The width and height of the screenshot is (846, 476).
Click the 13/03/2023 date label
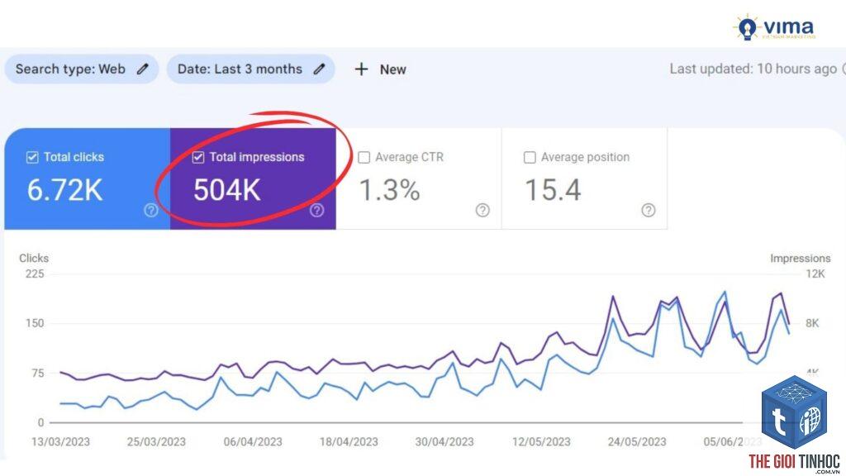pyautogui.click(x=60, y=441)
